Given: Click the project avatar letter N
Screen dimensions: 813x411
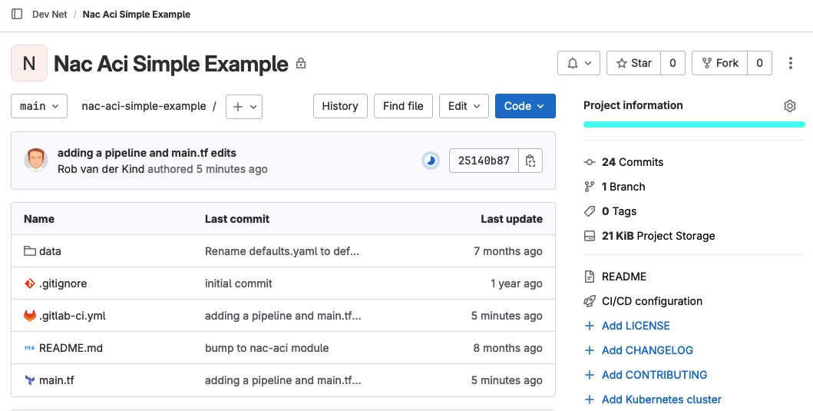Looking at the screenshot, I should pos(29,63).
